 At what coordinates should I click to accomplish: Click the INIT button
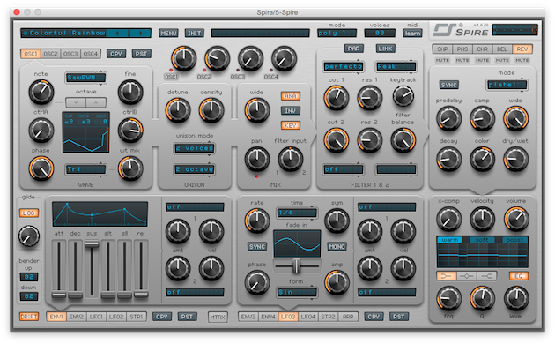pyautogui.click(x=195, y=33)
